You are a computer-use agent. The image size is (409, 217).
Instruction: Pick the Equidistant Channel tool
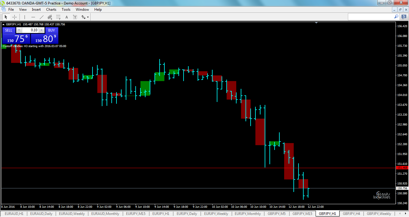click(x=50, y=17)
